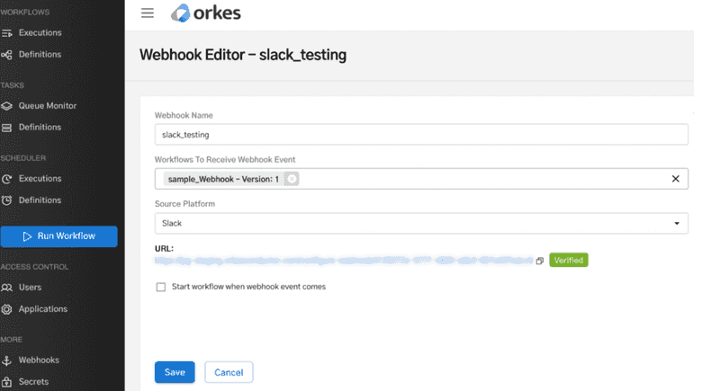Click the Save button
The width and height of the screenshot is (720, 391).
click(x=175, y=372)
